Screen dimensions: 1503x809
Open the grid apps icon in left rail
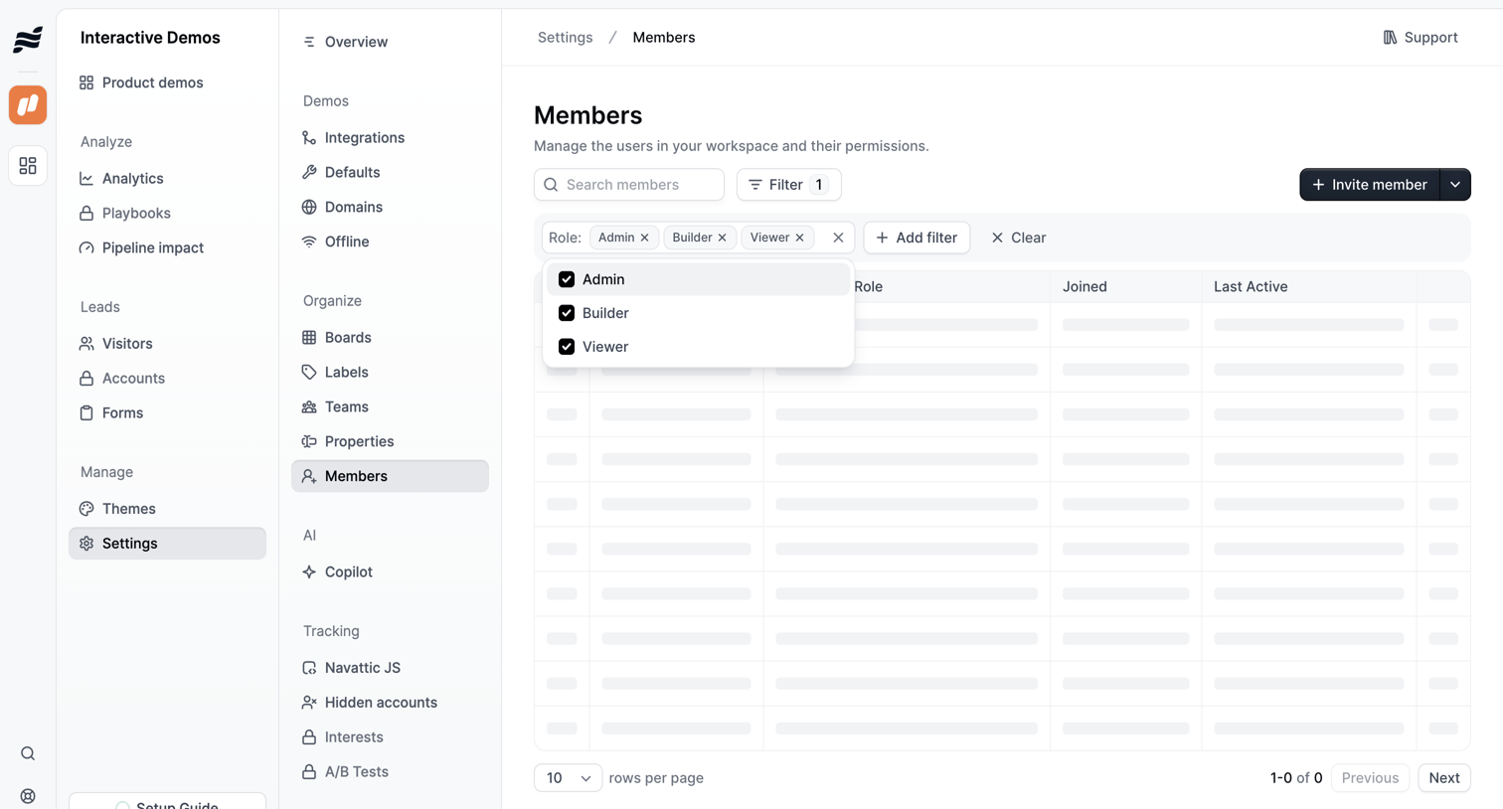28,165
